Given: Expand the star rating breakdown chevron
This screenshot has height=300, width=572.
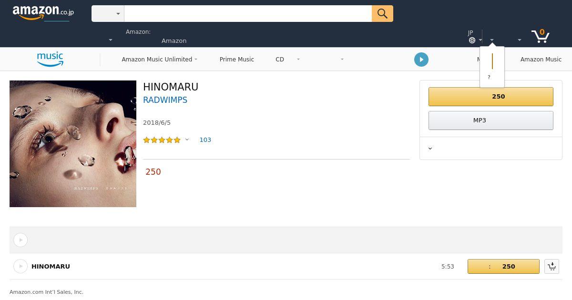Looking at the screenshot, I should (187, 140).
